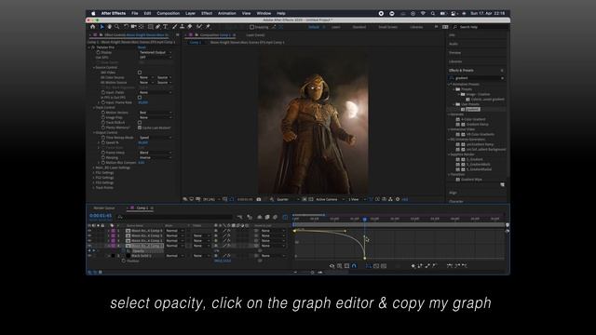Open the Animation menu
The width and height of the screenshot is (596, 335).
pos(227,13)
